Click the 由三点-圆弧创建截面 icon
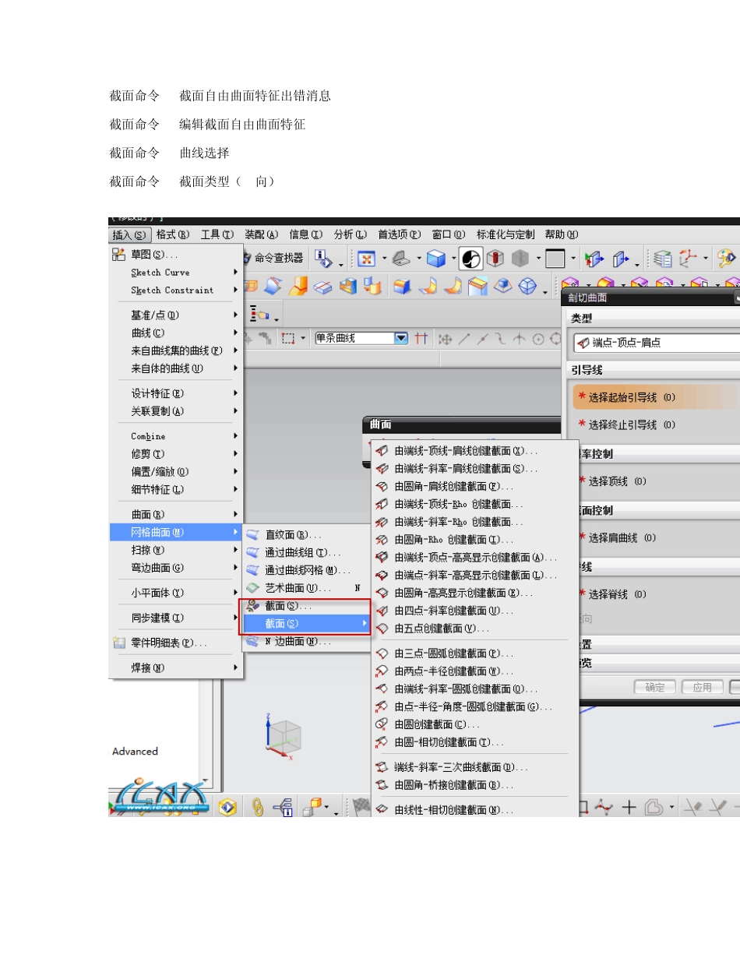Viewport: 740px width, 958px height. tap(382, 653)
